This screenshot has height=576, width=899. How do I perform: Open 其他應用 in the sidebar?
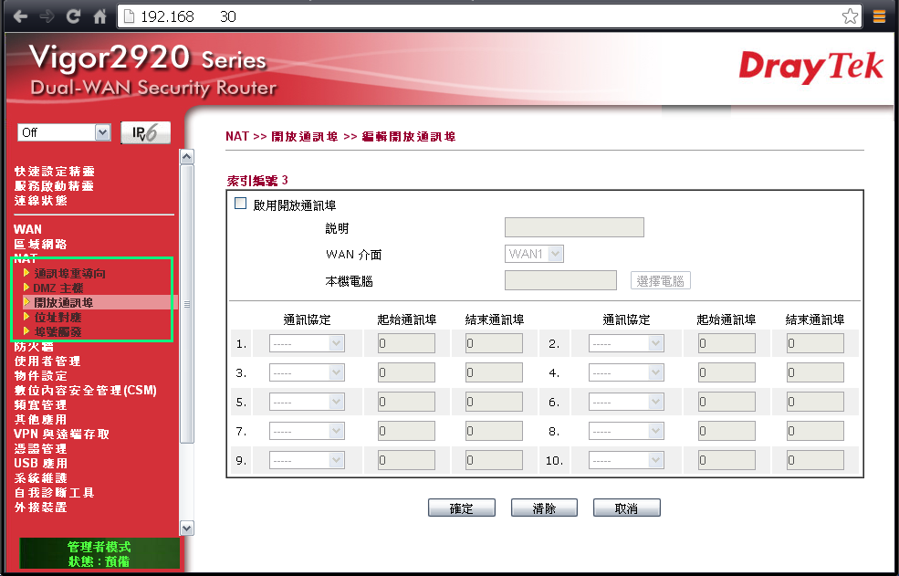[41, 419]
